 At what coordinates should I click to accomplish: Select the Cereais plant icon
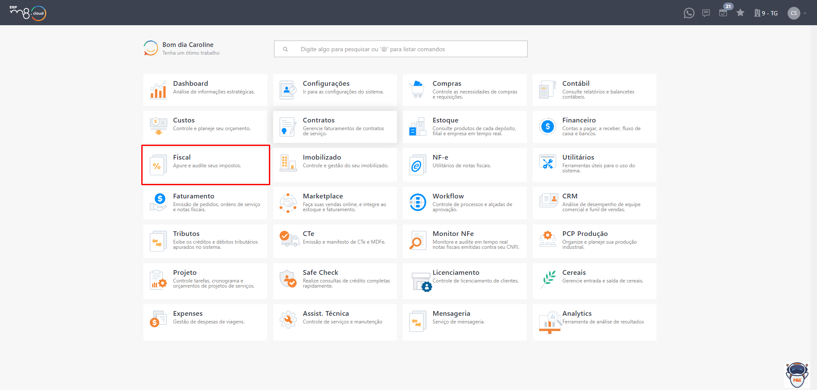click(x=549, y=279)
